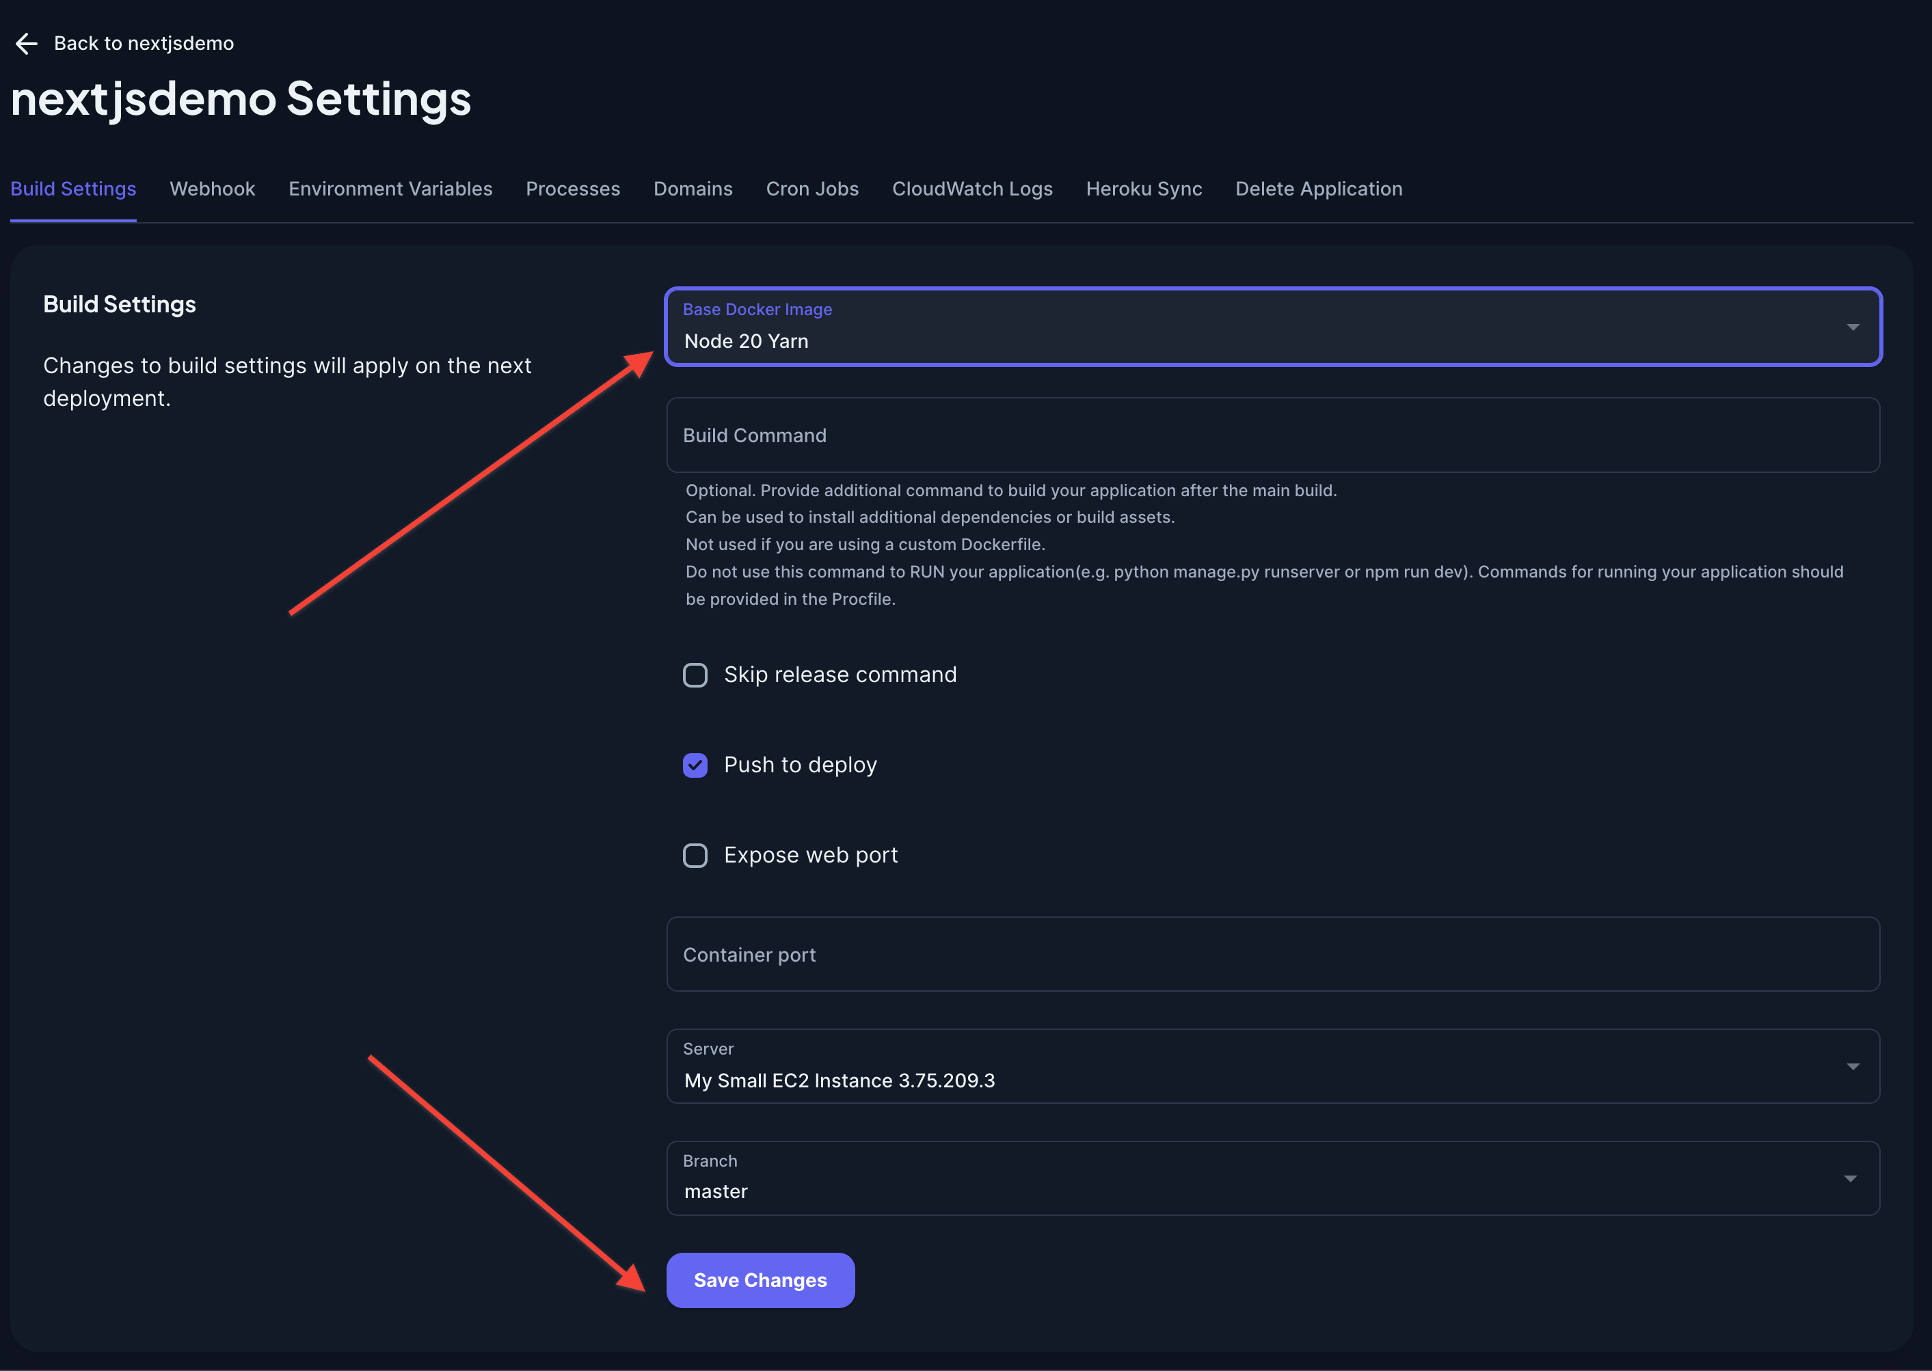
Task: Focus the Build Command input field
Action: (x=1272, y=435)
